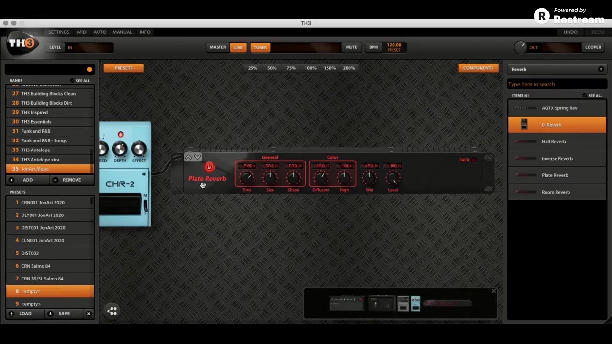Screen dimensions: 612x344
Task: Click the UNDO button
Action: (x=570, y=32)
